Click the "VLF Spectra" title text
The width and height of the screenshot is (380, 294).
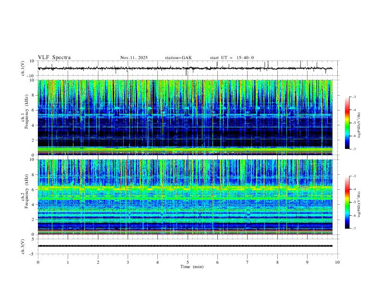54,58
